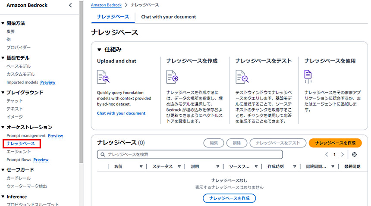Click the sidebar vertical scrollbar

pos(81,81)
